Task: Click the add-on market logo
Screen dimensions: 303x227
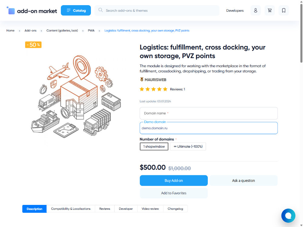Action: (x=32, y=11)
